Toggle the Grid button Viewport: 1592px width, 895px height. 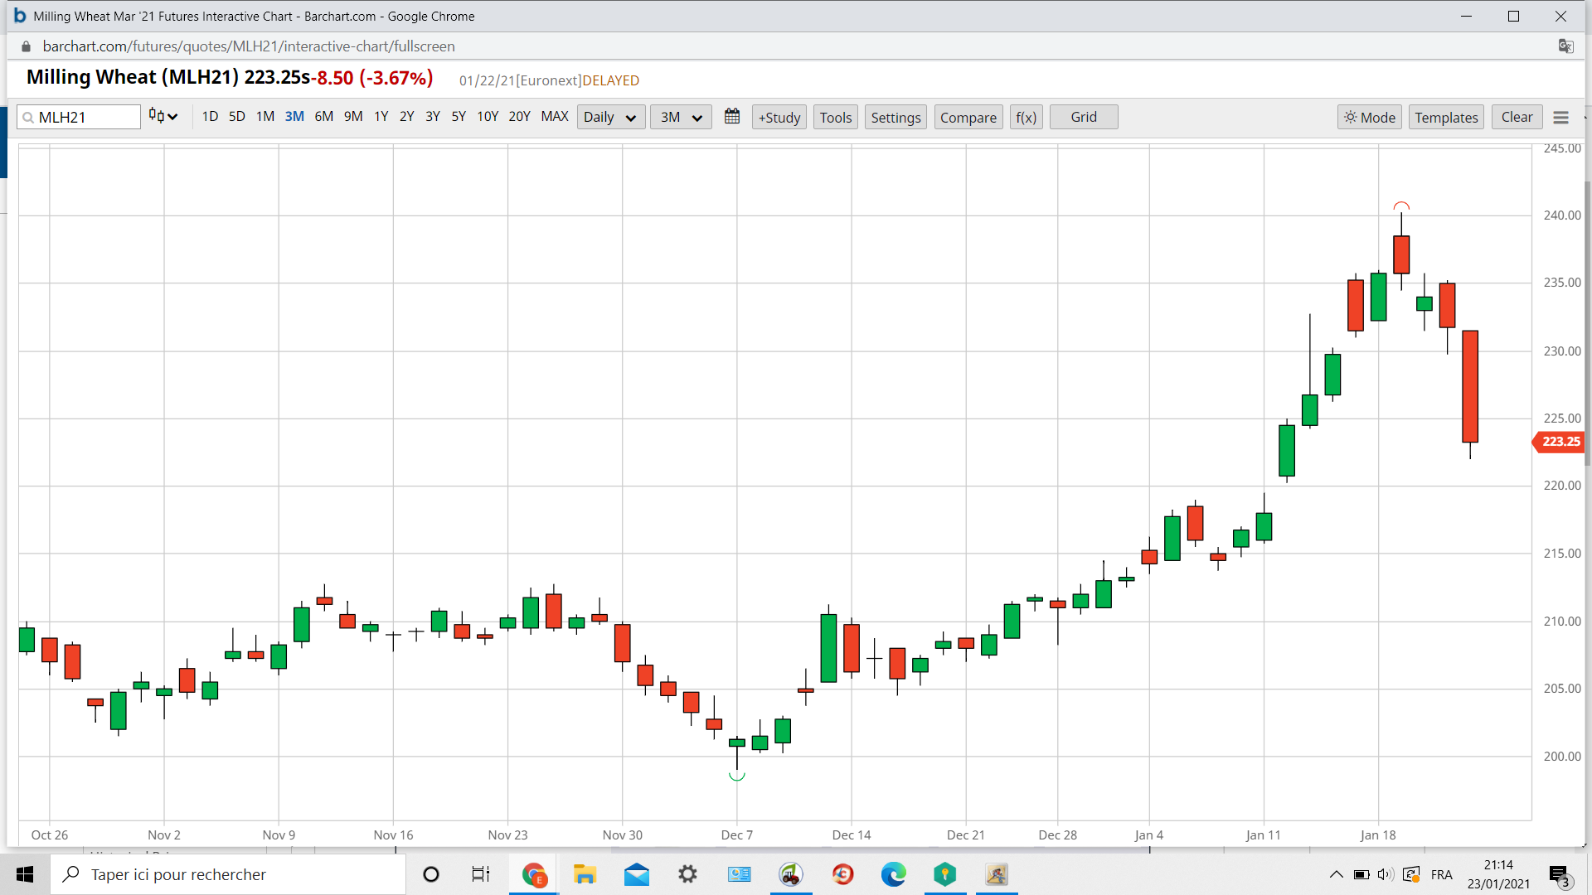(x=1084, y=117)
